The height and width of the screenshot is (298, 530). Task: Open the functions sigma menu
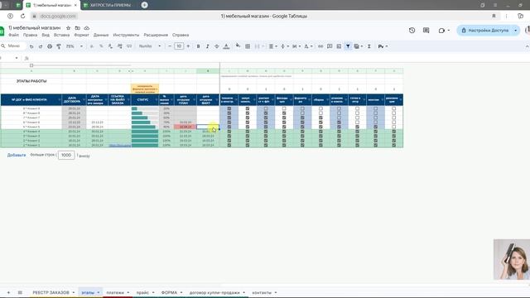point(369,46)
